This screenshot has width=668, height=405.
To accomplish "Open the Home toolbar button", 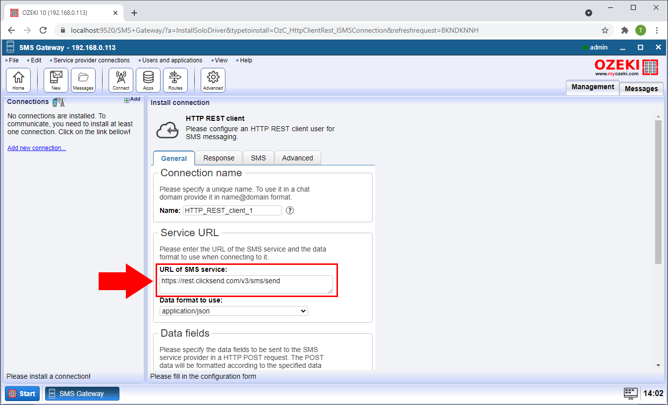I will tap(18, 80).
